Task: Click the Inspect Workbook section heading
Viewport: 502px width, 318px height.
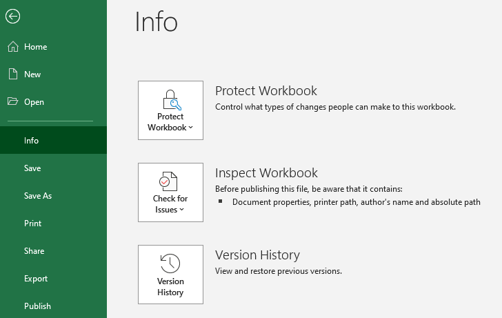Action: [x=266, y=173]
